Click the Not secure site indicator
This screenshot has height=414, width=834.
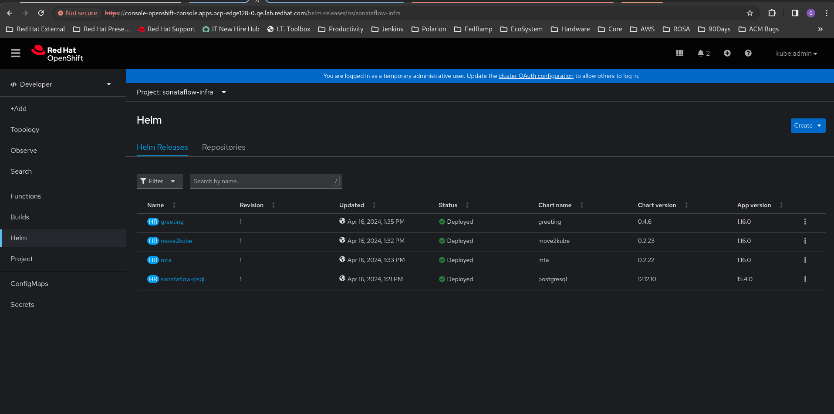click(x=78, y=13)
